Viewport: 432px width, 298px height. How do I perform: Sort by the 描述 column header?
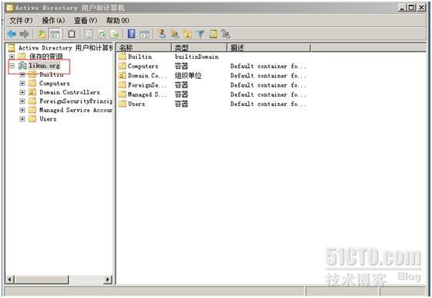[x=269, y=48]
